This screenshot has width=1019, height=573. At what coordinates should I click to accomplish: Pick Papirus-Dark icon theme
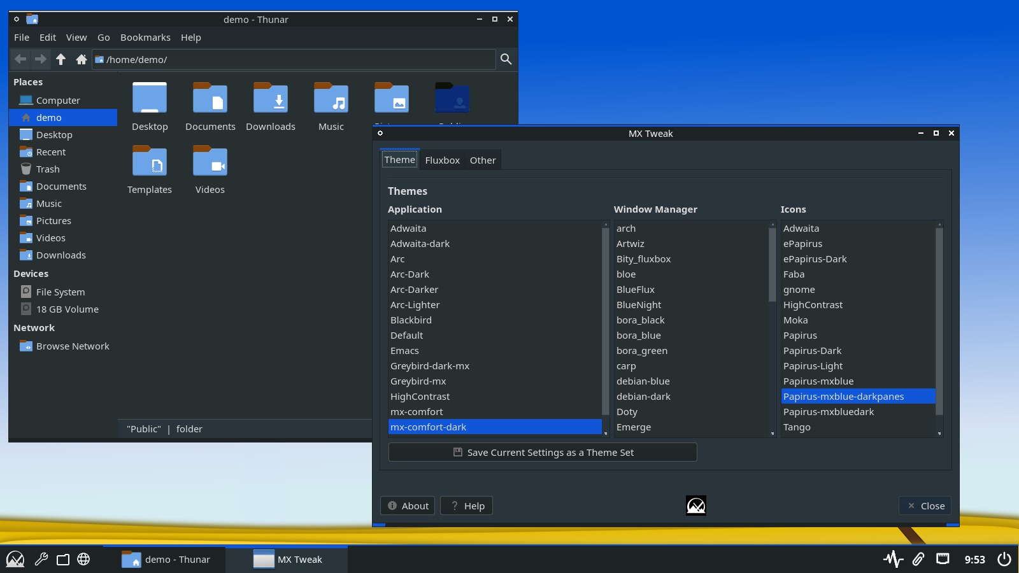coord(859,351)
